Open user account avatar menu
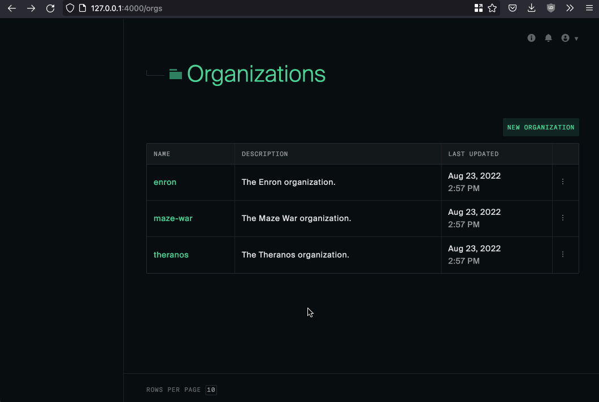 pyautogui.click(x=570, y=38)
